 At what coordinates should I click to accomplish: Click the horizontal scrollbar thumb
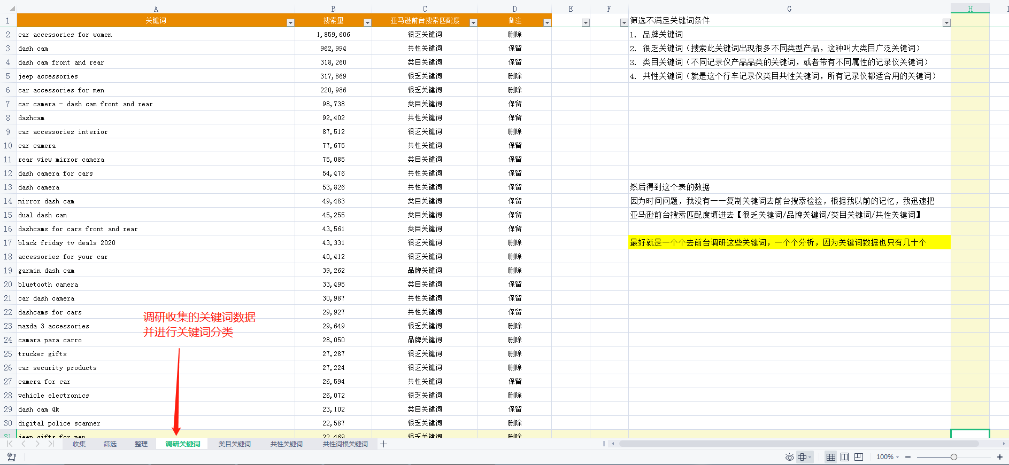click(x=799, y=444)
